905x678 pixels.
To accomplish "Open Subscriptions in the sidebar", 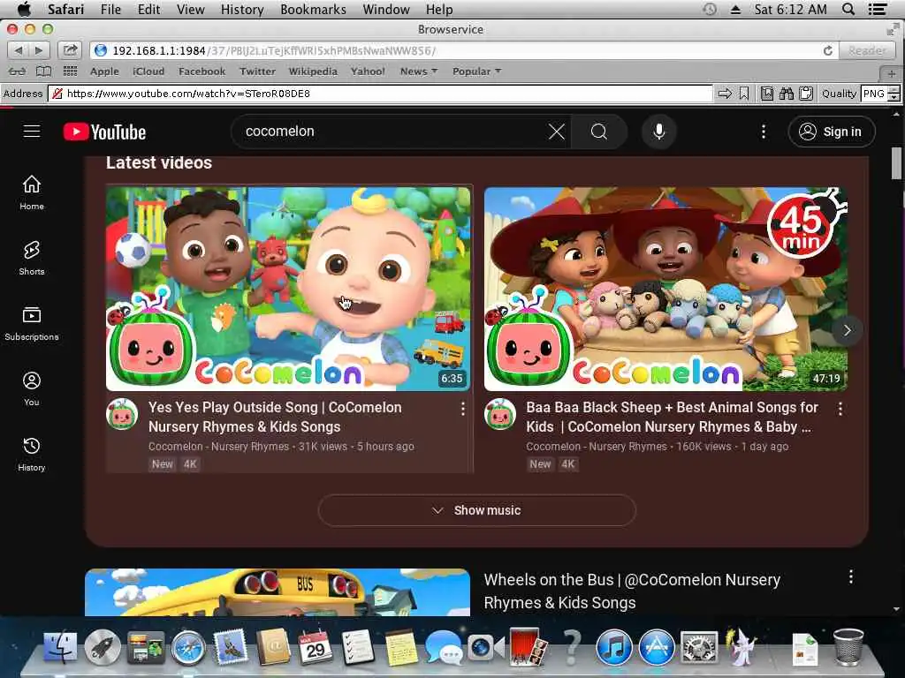I will click(32, 323).
